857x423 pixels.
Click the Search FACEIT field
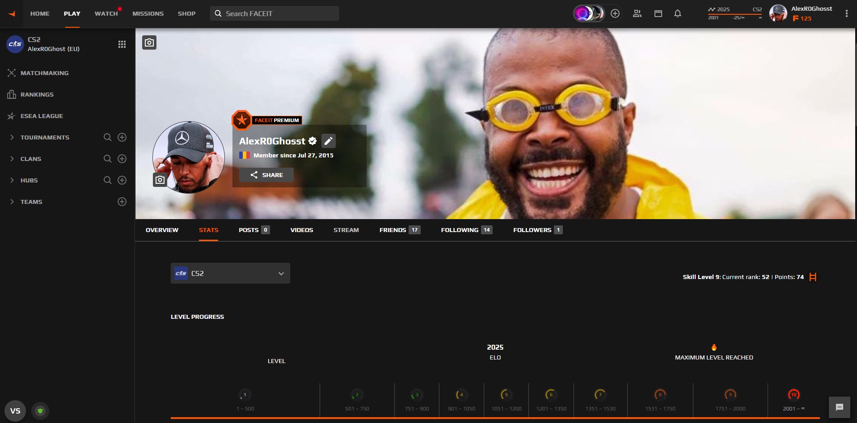pos(274,13)
